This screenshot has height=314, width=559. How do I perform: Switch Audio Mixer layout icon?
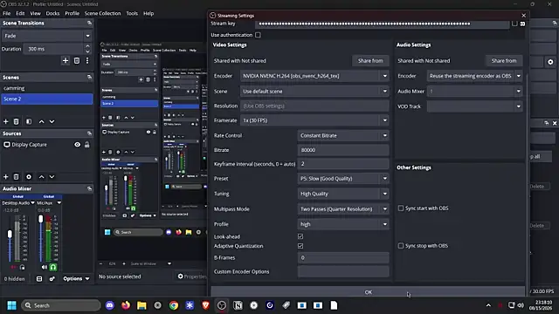coord(39,279)
